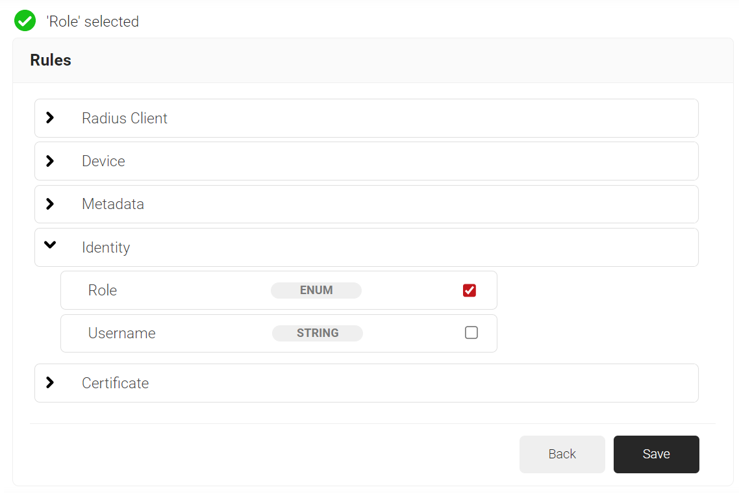Click the green success checkmark icon
This screenshot has height=496, width=739.
25,21
